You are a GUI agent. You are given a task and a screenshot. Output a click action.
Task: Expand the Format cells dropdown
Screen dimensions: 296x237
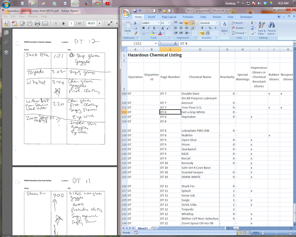[246, 33]
